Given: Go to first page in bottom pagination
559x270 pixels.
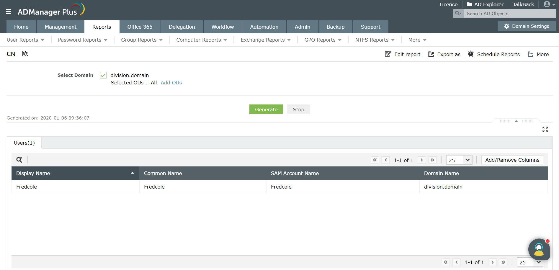Looking at the screenshot, I should [x=446, y=262].
